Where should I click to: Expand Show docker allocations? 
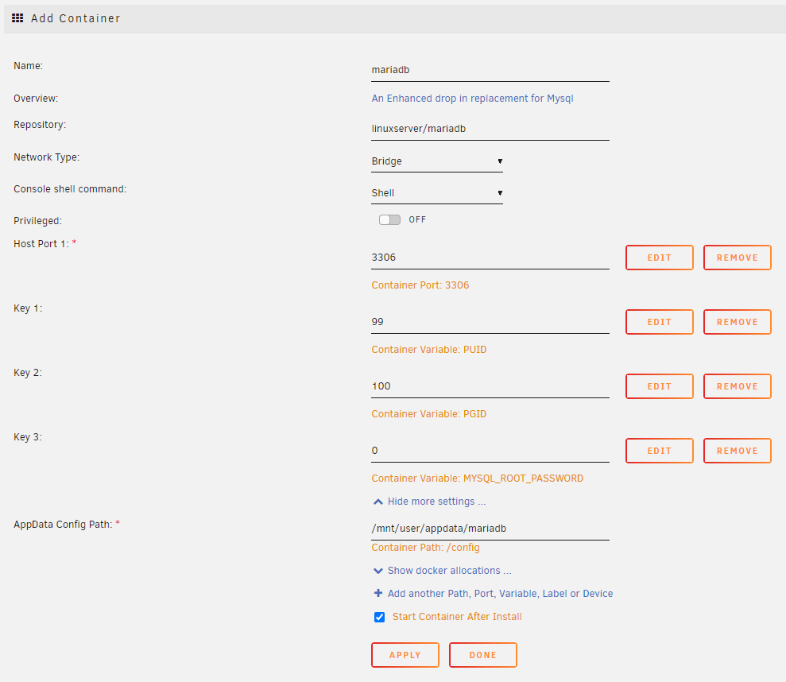[x=442, y=571]
